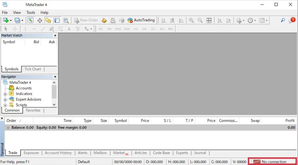Open the View menu
Image resolution: width=298 pixels, height=165 pixels.
pos(17,13)
